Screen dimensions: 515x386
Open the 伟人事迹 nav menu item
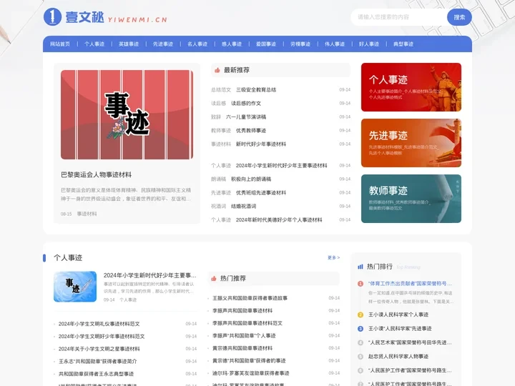coord(335,44)
